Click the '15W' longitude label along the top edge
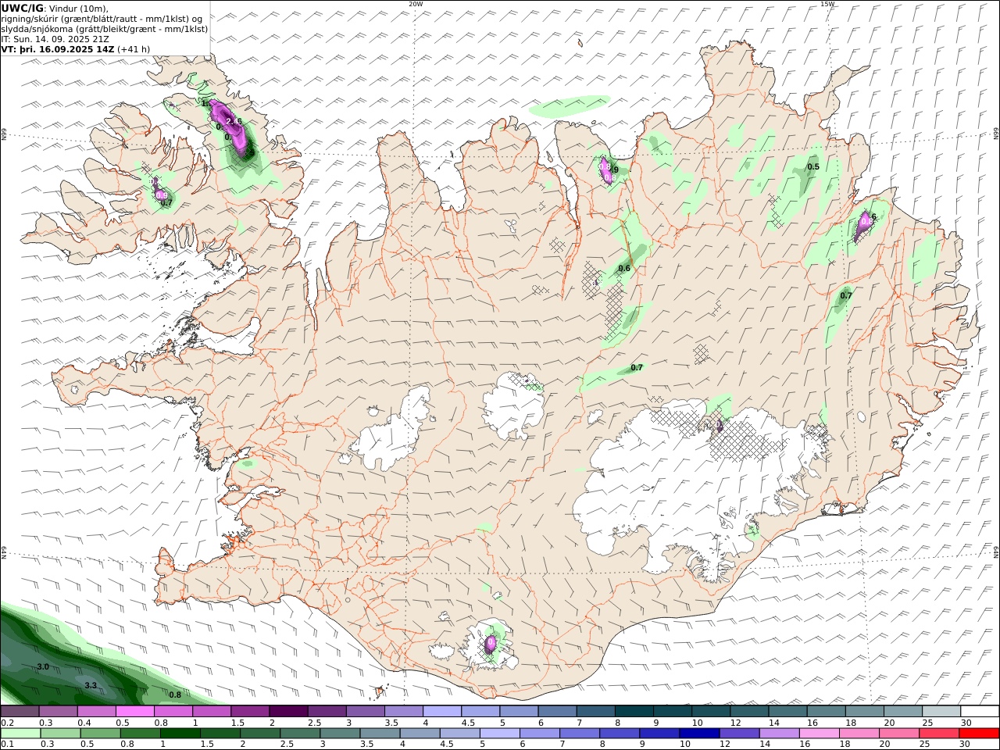Viewport: 1000px width, 750px height. tap(827, 4)
